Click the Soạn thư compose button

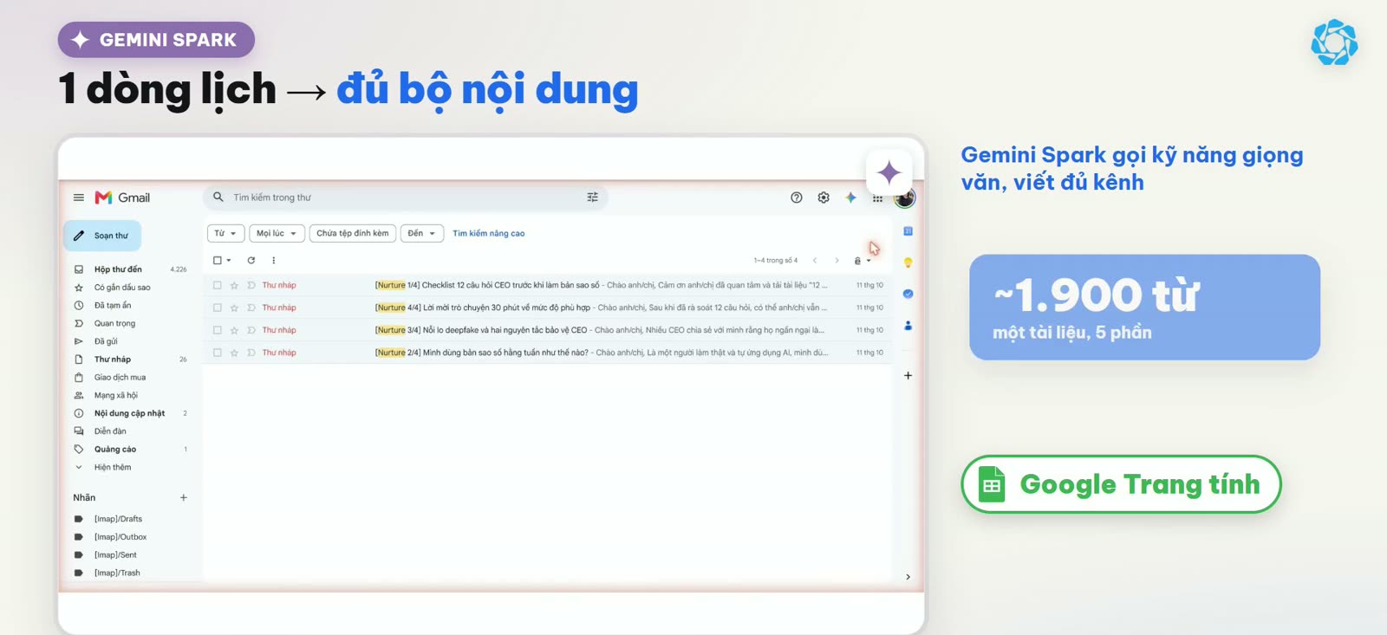(102, 236)
